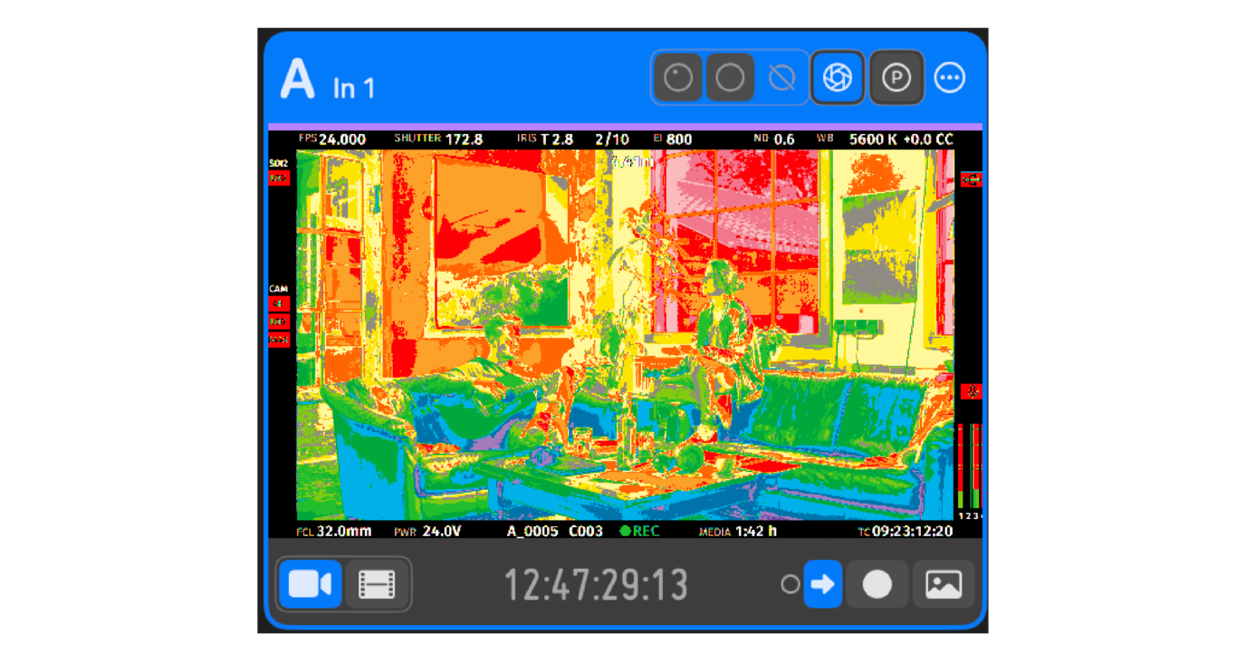Screen dimensions: 1246x663
Task: Click the green REC indicator in overlay
Action: coord(639,531)
